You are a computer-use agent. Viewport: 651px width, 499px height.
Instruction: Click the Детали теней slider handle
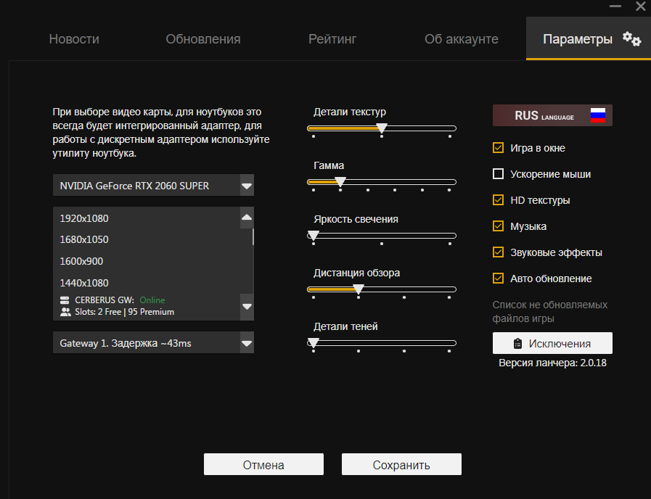click(313, 342)
